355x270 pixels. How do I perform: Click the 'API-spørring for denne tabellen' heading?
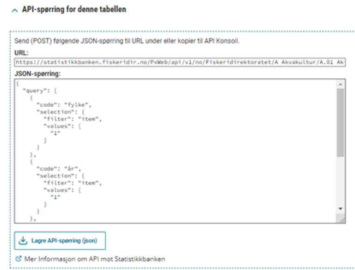(x=74, y=10)
